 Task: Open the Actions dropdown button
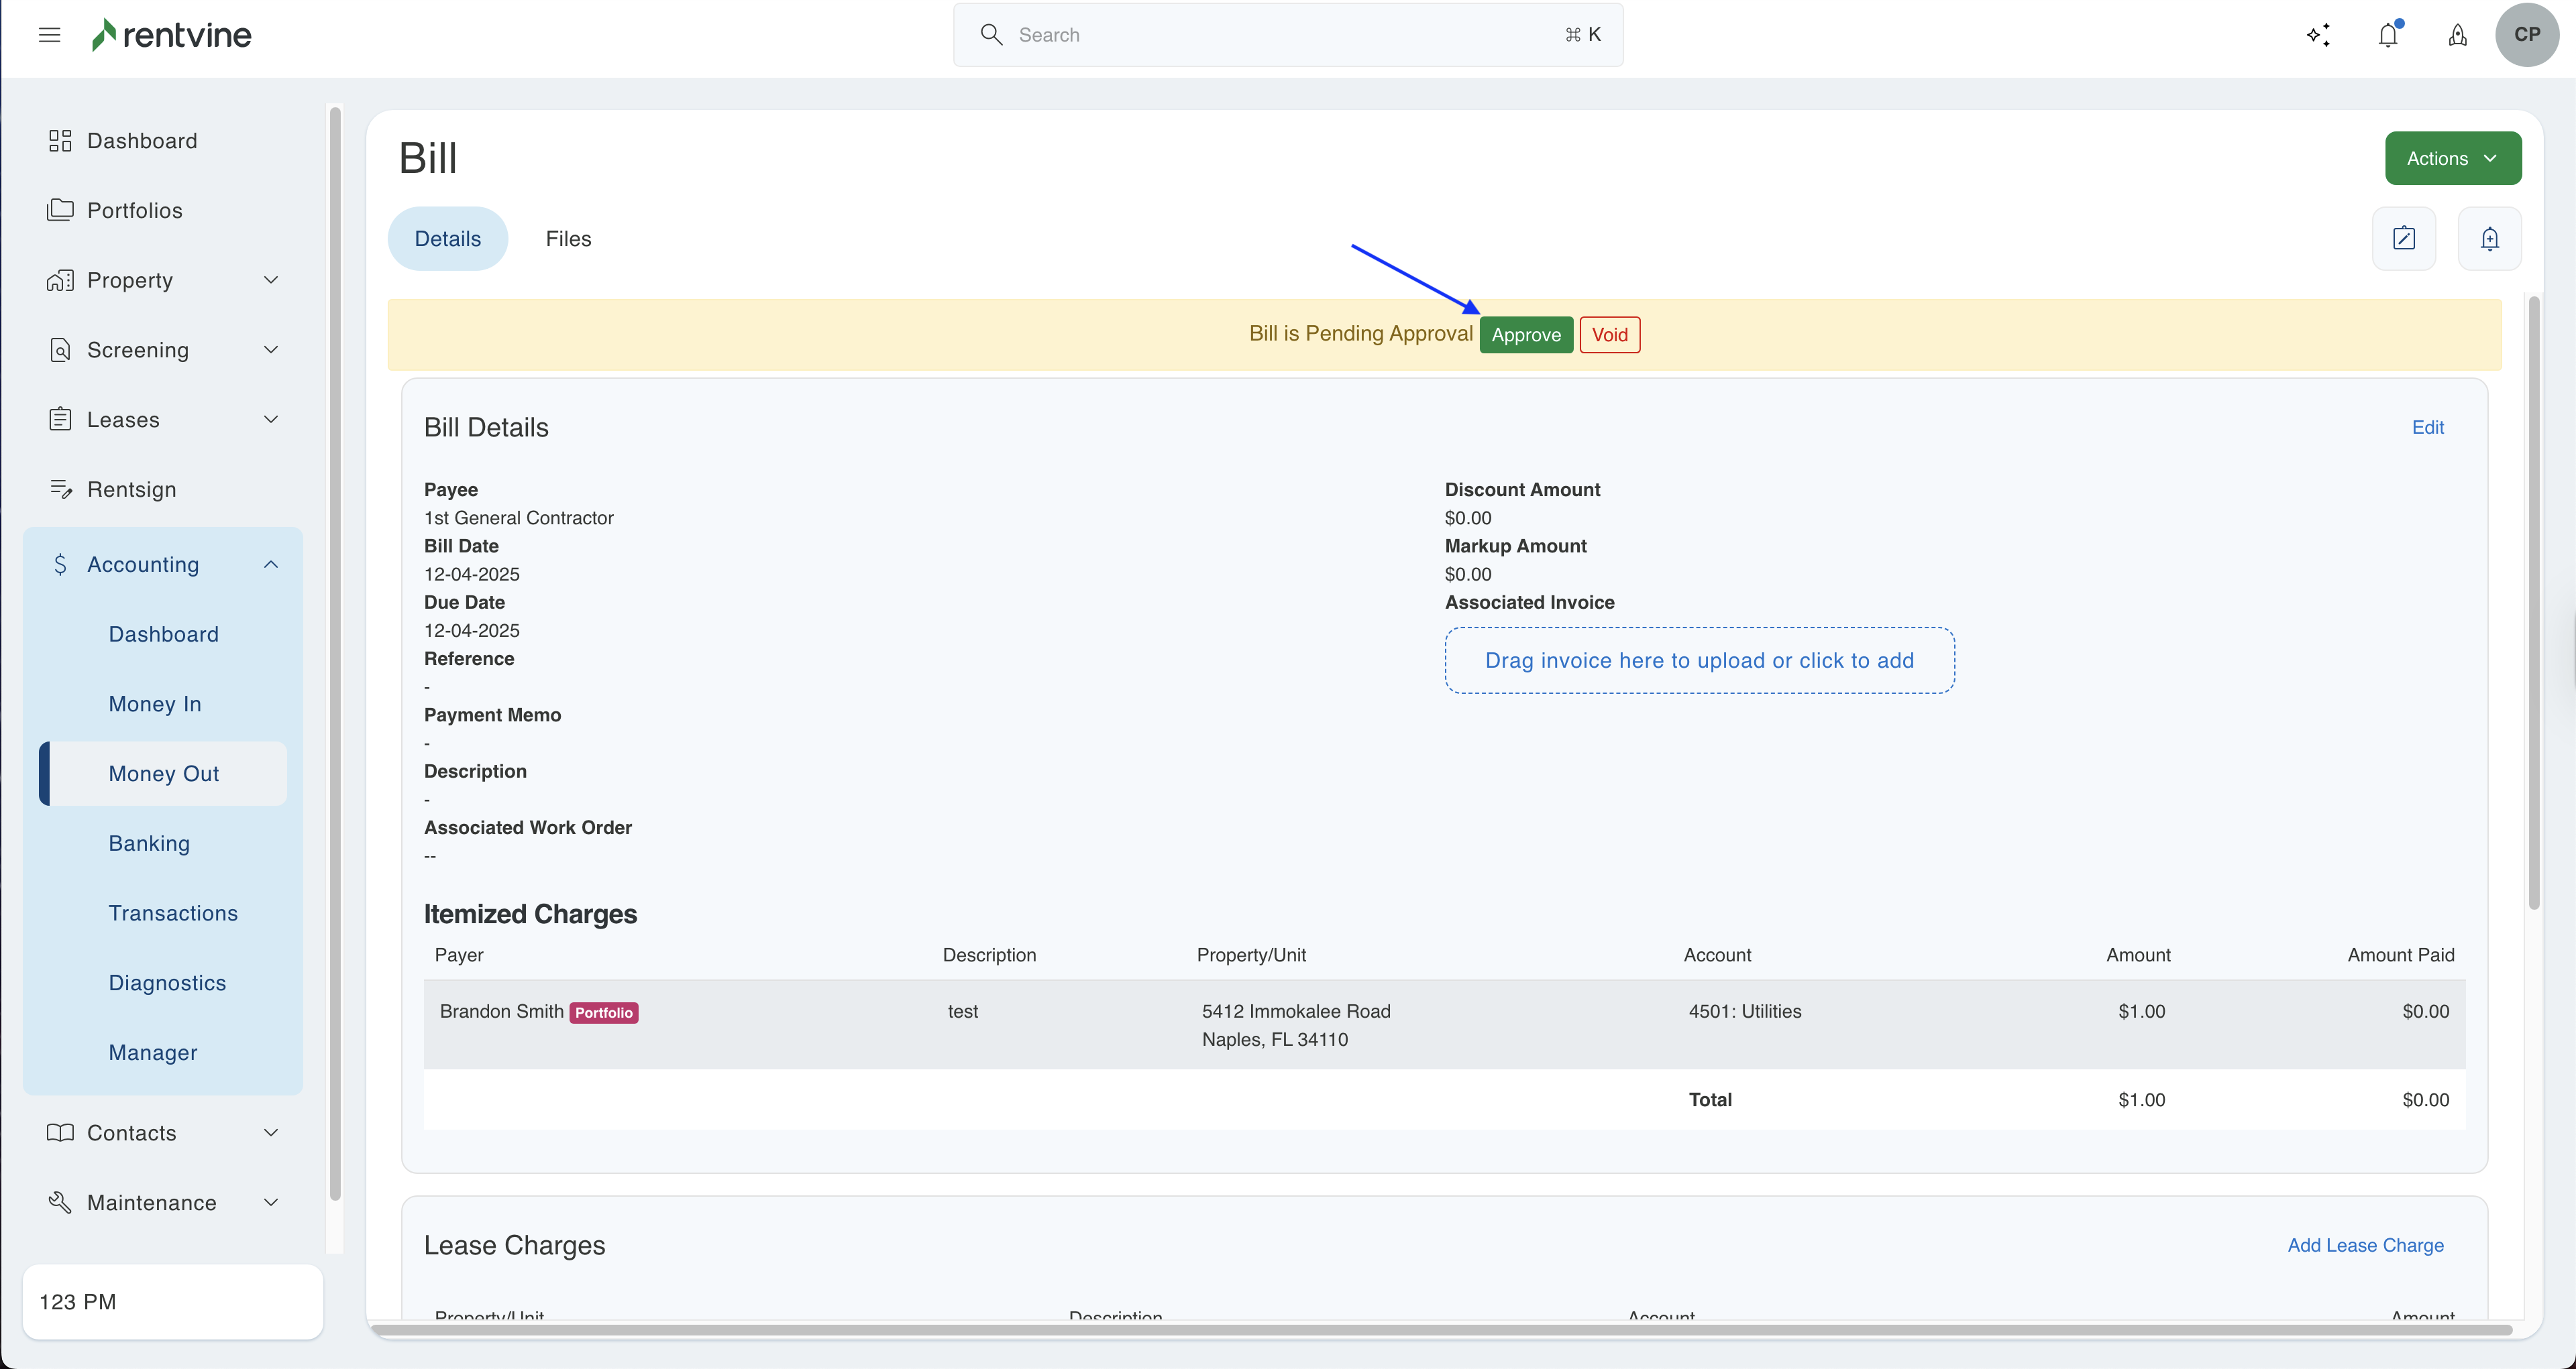pyautogui.click(x=2452, y=158)
